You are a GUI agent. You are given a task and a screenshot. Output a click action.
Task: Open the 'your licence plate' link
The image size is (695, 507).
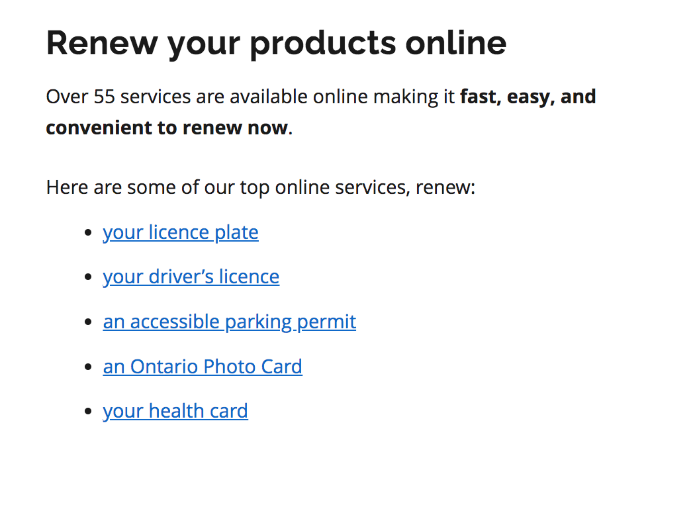pyautogui.click(x=181, y=233)
